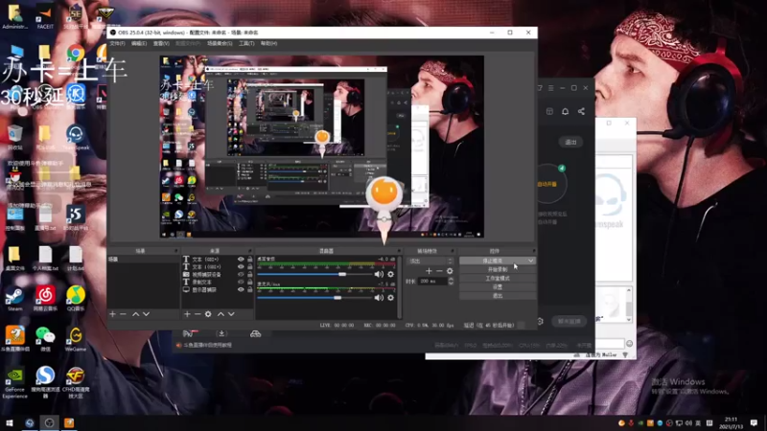The image size is (767, 431).
Task: Mute the 麦克风/Aux channel speaker
Action: click(379, 298)
